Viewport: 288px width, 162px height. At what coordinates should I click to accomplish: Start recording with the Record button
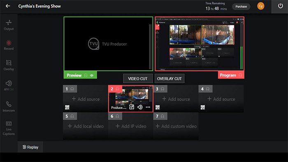point(9,45)
